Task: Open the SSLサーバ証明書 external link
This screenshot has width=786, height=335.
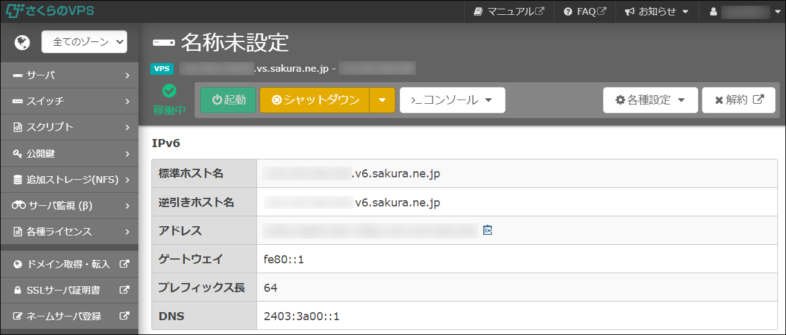Action: click(69, 290)
